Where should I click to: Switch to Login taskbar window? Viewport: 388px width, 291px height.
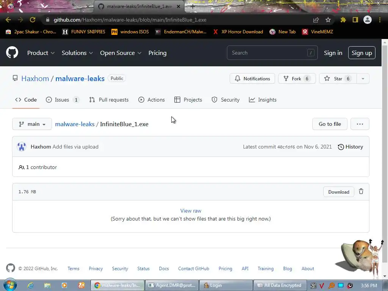pyautogui.click(x=226, y=285)
